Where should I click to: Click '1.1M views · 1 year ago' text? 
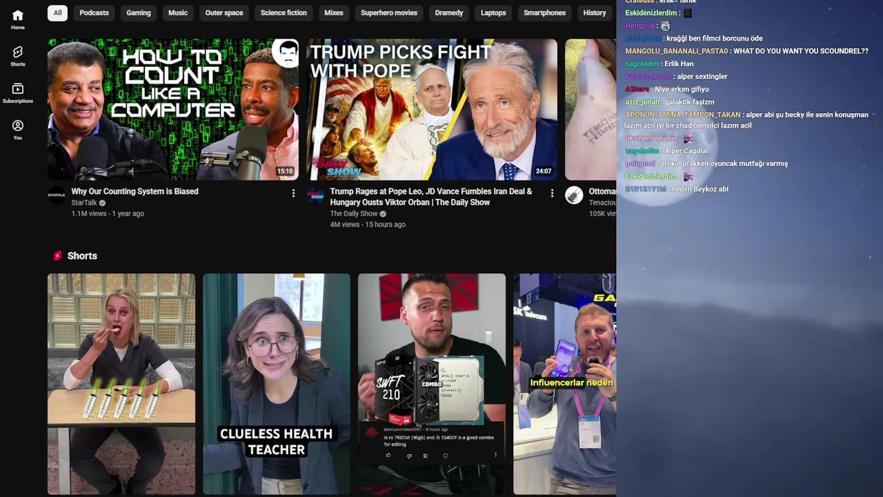pyautogui.click(x=108, y=214)
